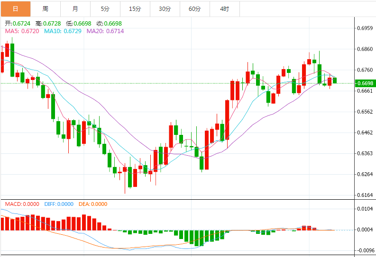Switch to the 周 weekly tab
This screenshot has height=257, width=376.
tap(46, 9)
